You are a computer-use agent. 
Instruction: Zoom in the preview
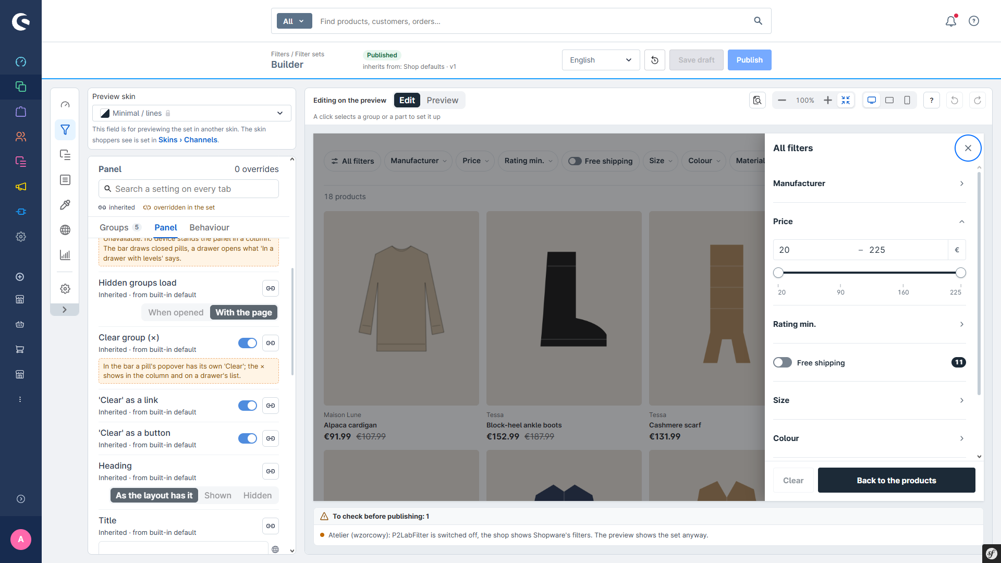point(828,100)
